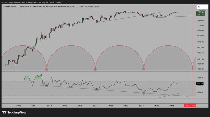Click the Sat 01 May red date label

tap(190, 106)
